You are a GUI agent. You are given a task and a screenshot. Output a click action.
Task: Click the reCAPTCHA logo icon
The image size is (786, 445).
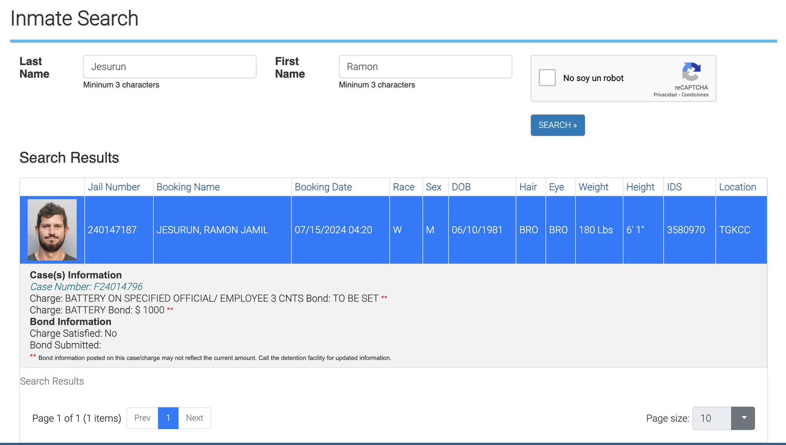pos(691,72)
